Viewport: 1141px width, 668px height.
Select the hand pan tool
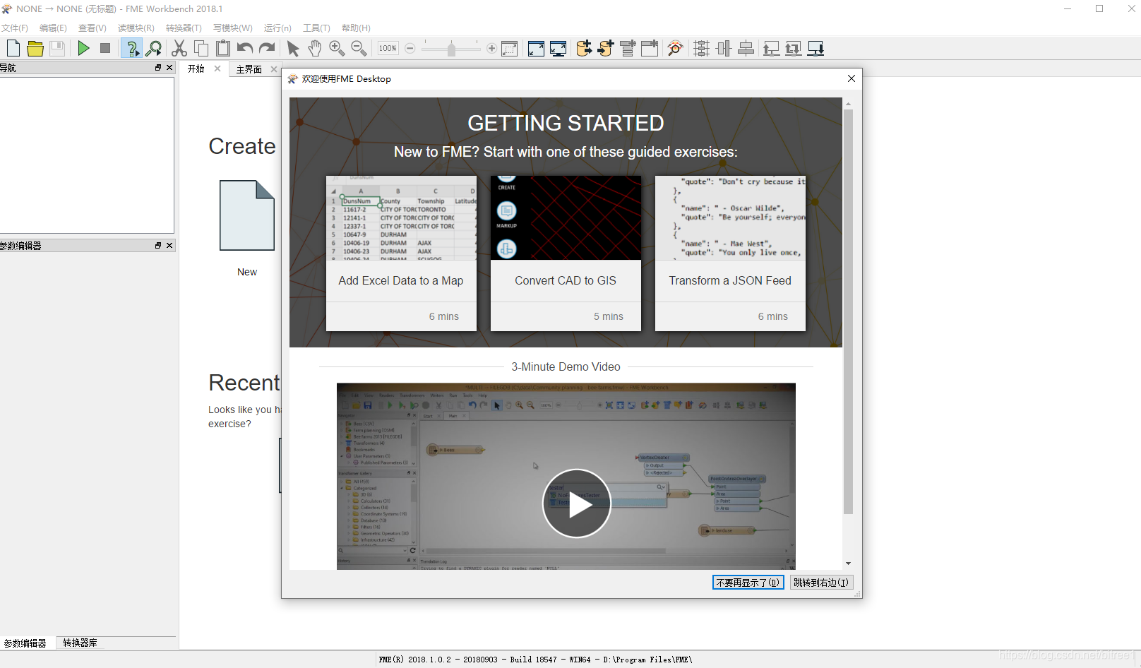(315, 48)
